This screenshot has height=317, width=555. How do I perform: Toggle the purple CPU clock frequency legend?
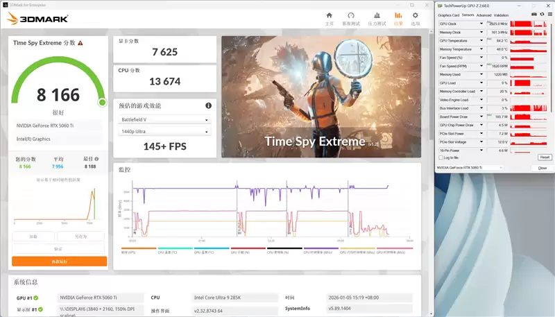pos(321,250)
